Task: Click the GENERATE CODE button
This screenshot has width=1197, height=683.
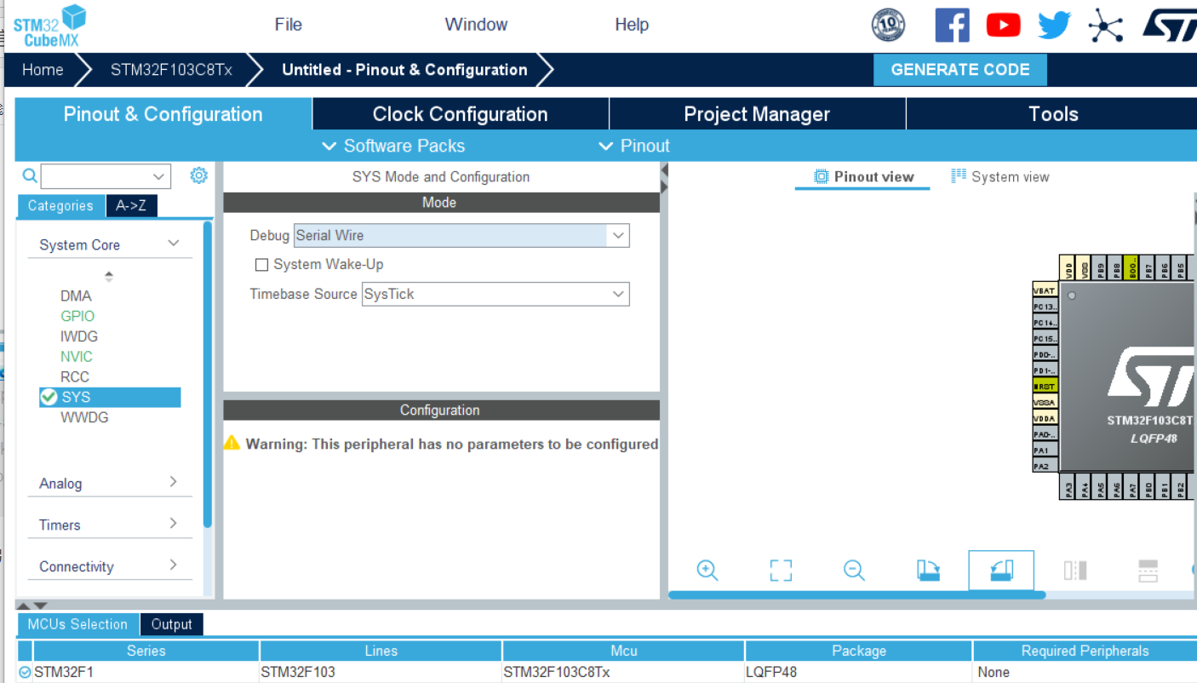Action: (960, 70)
